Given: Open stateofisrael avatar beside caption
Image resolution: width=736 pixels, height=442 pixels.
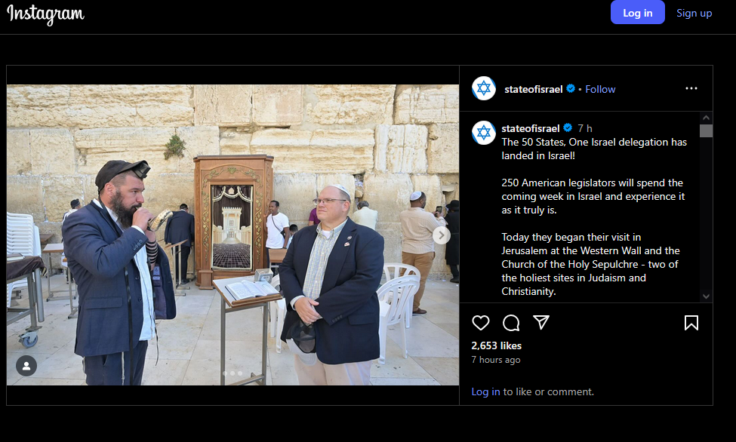Looking at the screenshot, I should point(484,132).
